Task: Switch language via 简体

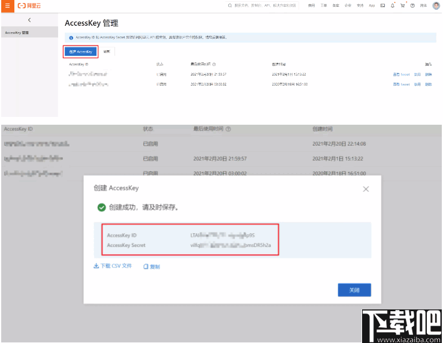Action: coord(423,5)
